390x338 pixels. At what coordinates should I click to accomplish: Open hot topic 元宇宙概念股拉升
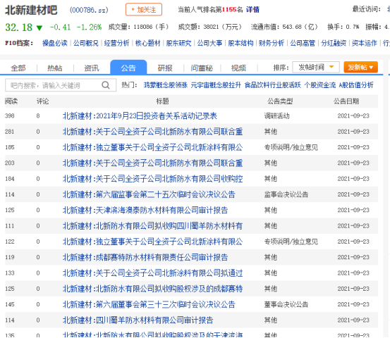216,85
